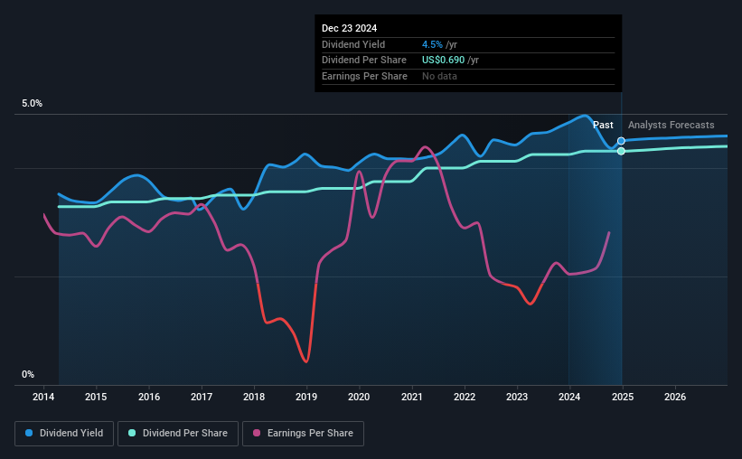
Task: Click the 2026 x-axis label
Action: click(675, 397)
